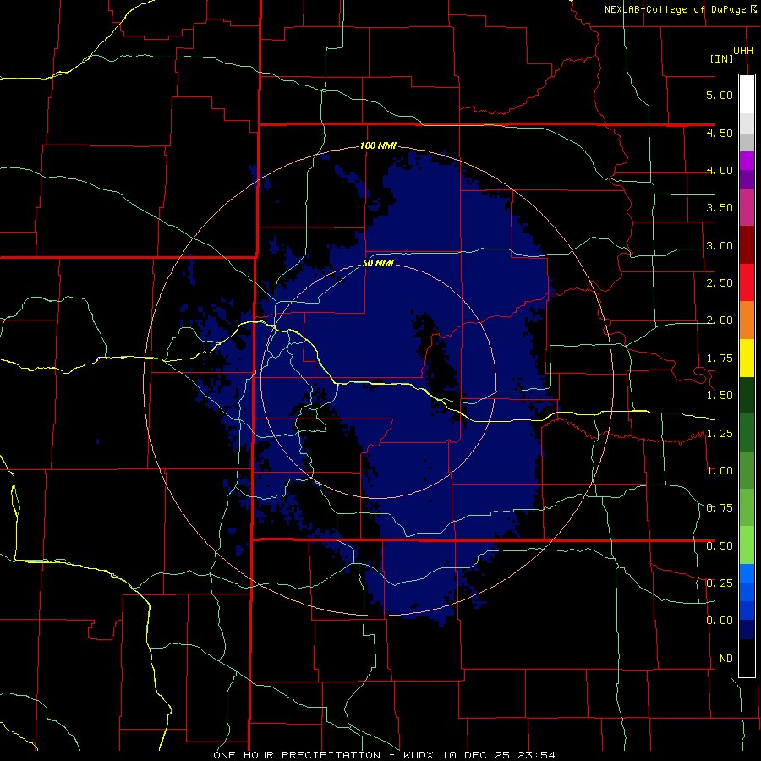Click the 50 NMI range ring label
The height and width of the screenshot is (761, 761).
coord(378,264)
